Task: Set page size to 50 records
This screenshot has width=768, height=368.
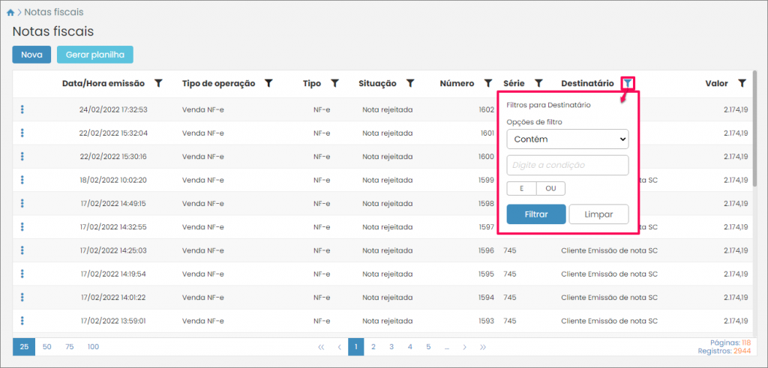Action: coord(47,347)
